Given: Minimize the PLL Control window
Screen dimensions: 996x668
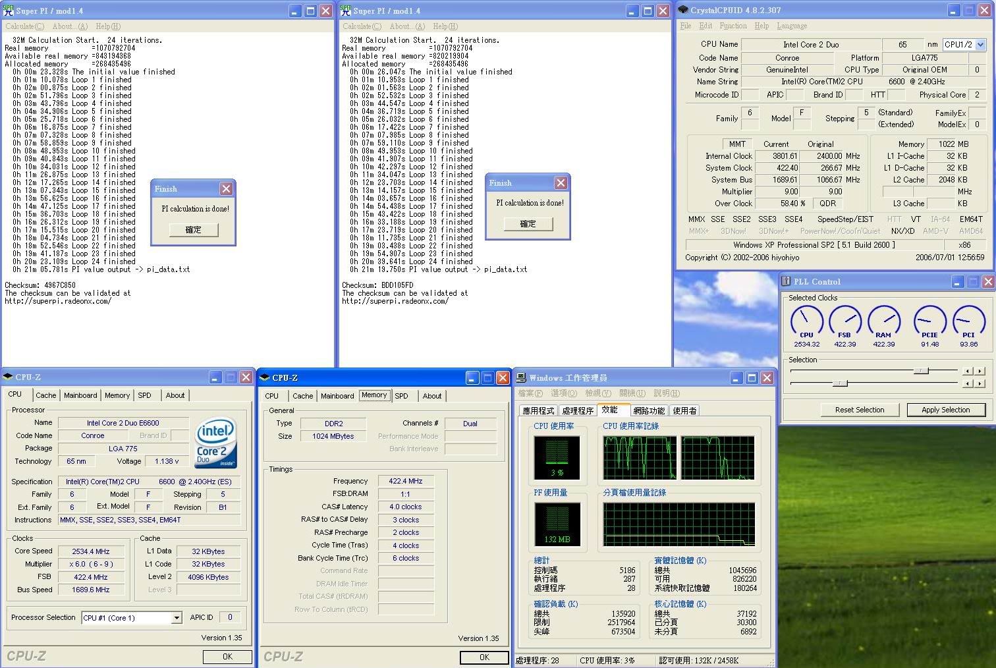Looking at the screenshot, I should point(958,281).
